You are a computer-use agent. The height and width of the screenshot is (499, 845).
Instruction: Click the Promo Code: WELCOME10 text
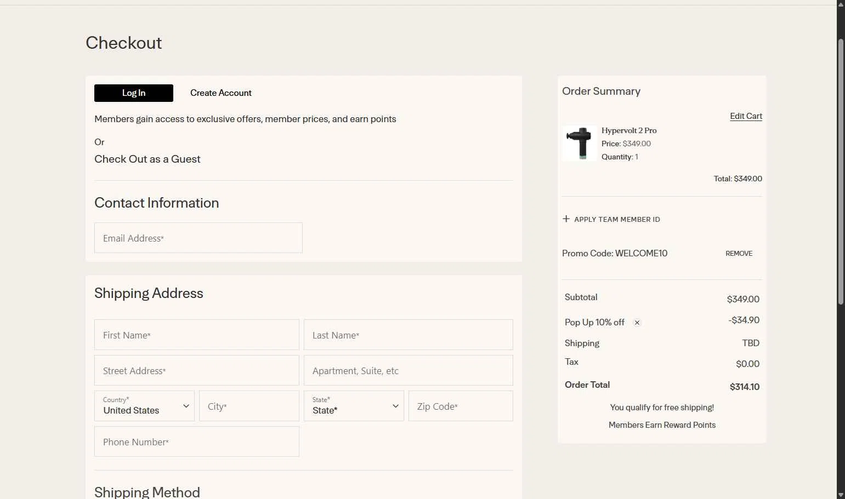click(x=615, y=253)
